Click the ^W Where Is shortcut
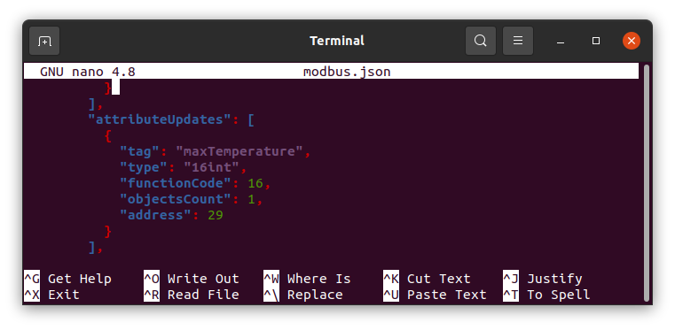 [308, 279]
